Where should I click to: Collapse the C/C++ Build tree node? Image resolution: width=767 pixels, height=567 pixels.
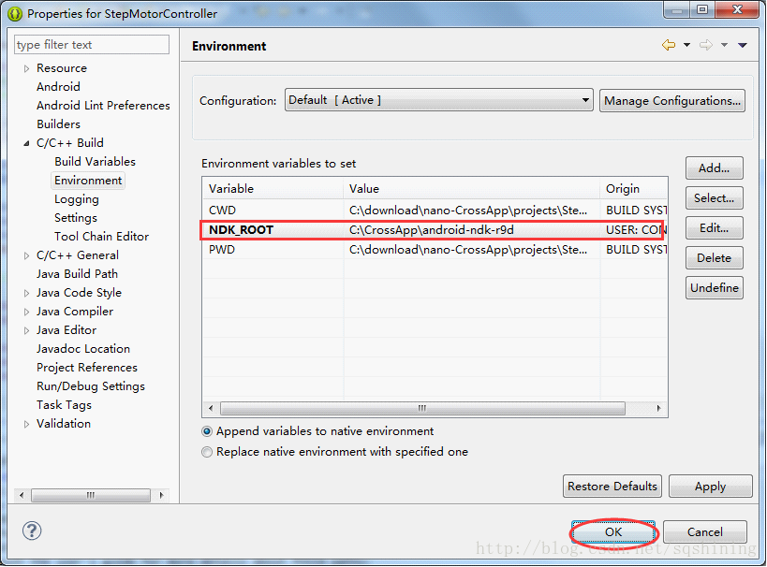click(26, 144)
